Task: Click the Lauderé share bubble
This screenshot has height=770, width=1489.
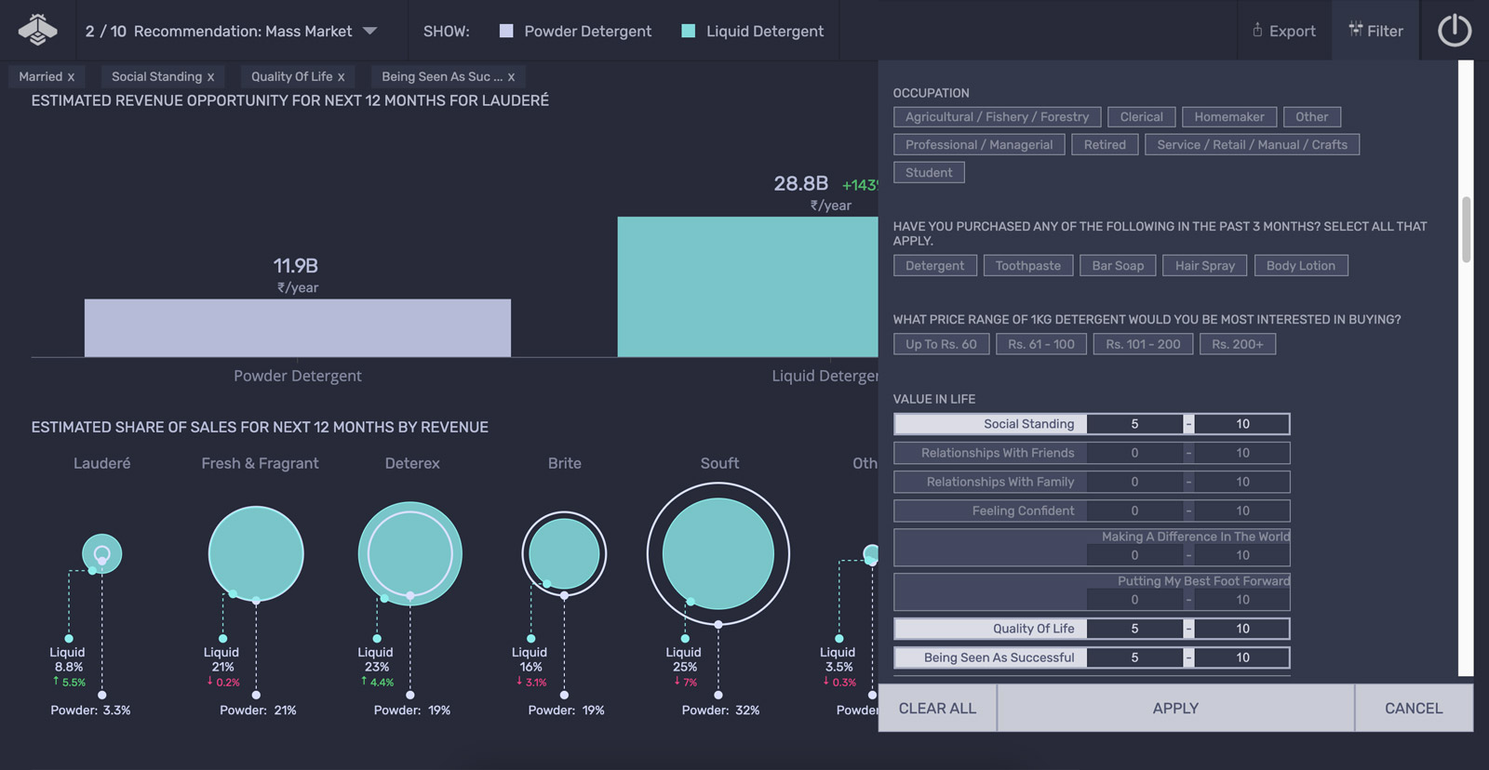Action: [101, 553]
